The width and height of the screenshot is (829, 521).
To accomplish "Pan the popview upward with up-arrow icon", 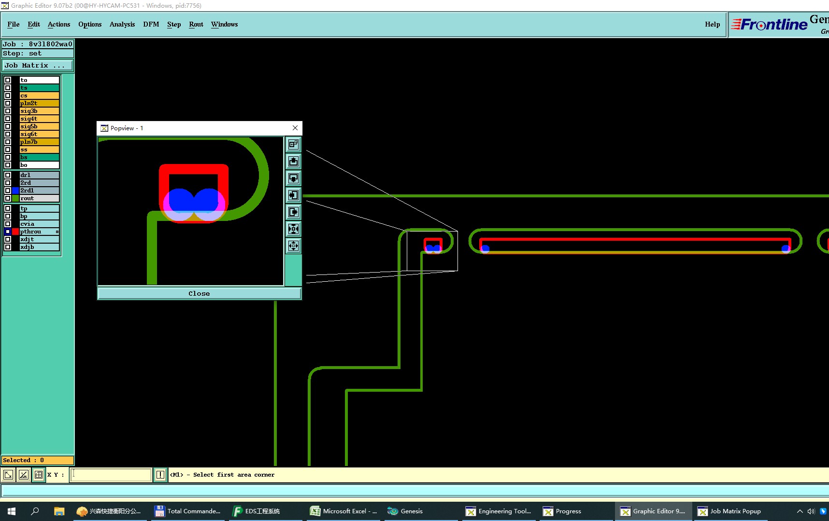I will tap(293, 161).
